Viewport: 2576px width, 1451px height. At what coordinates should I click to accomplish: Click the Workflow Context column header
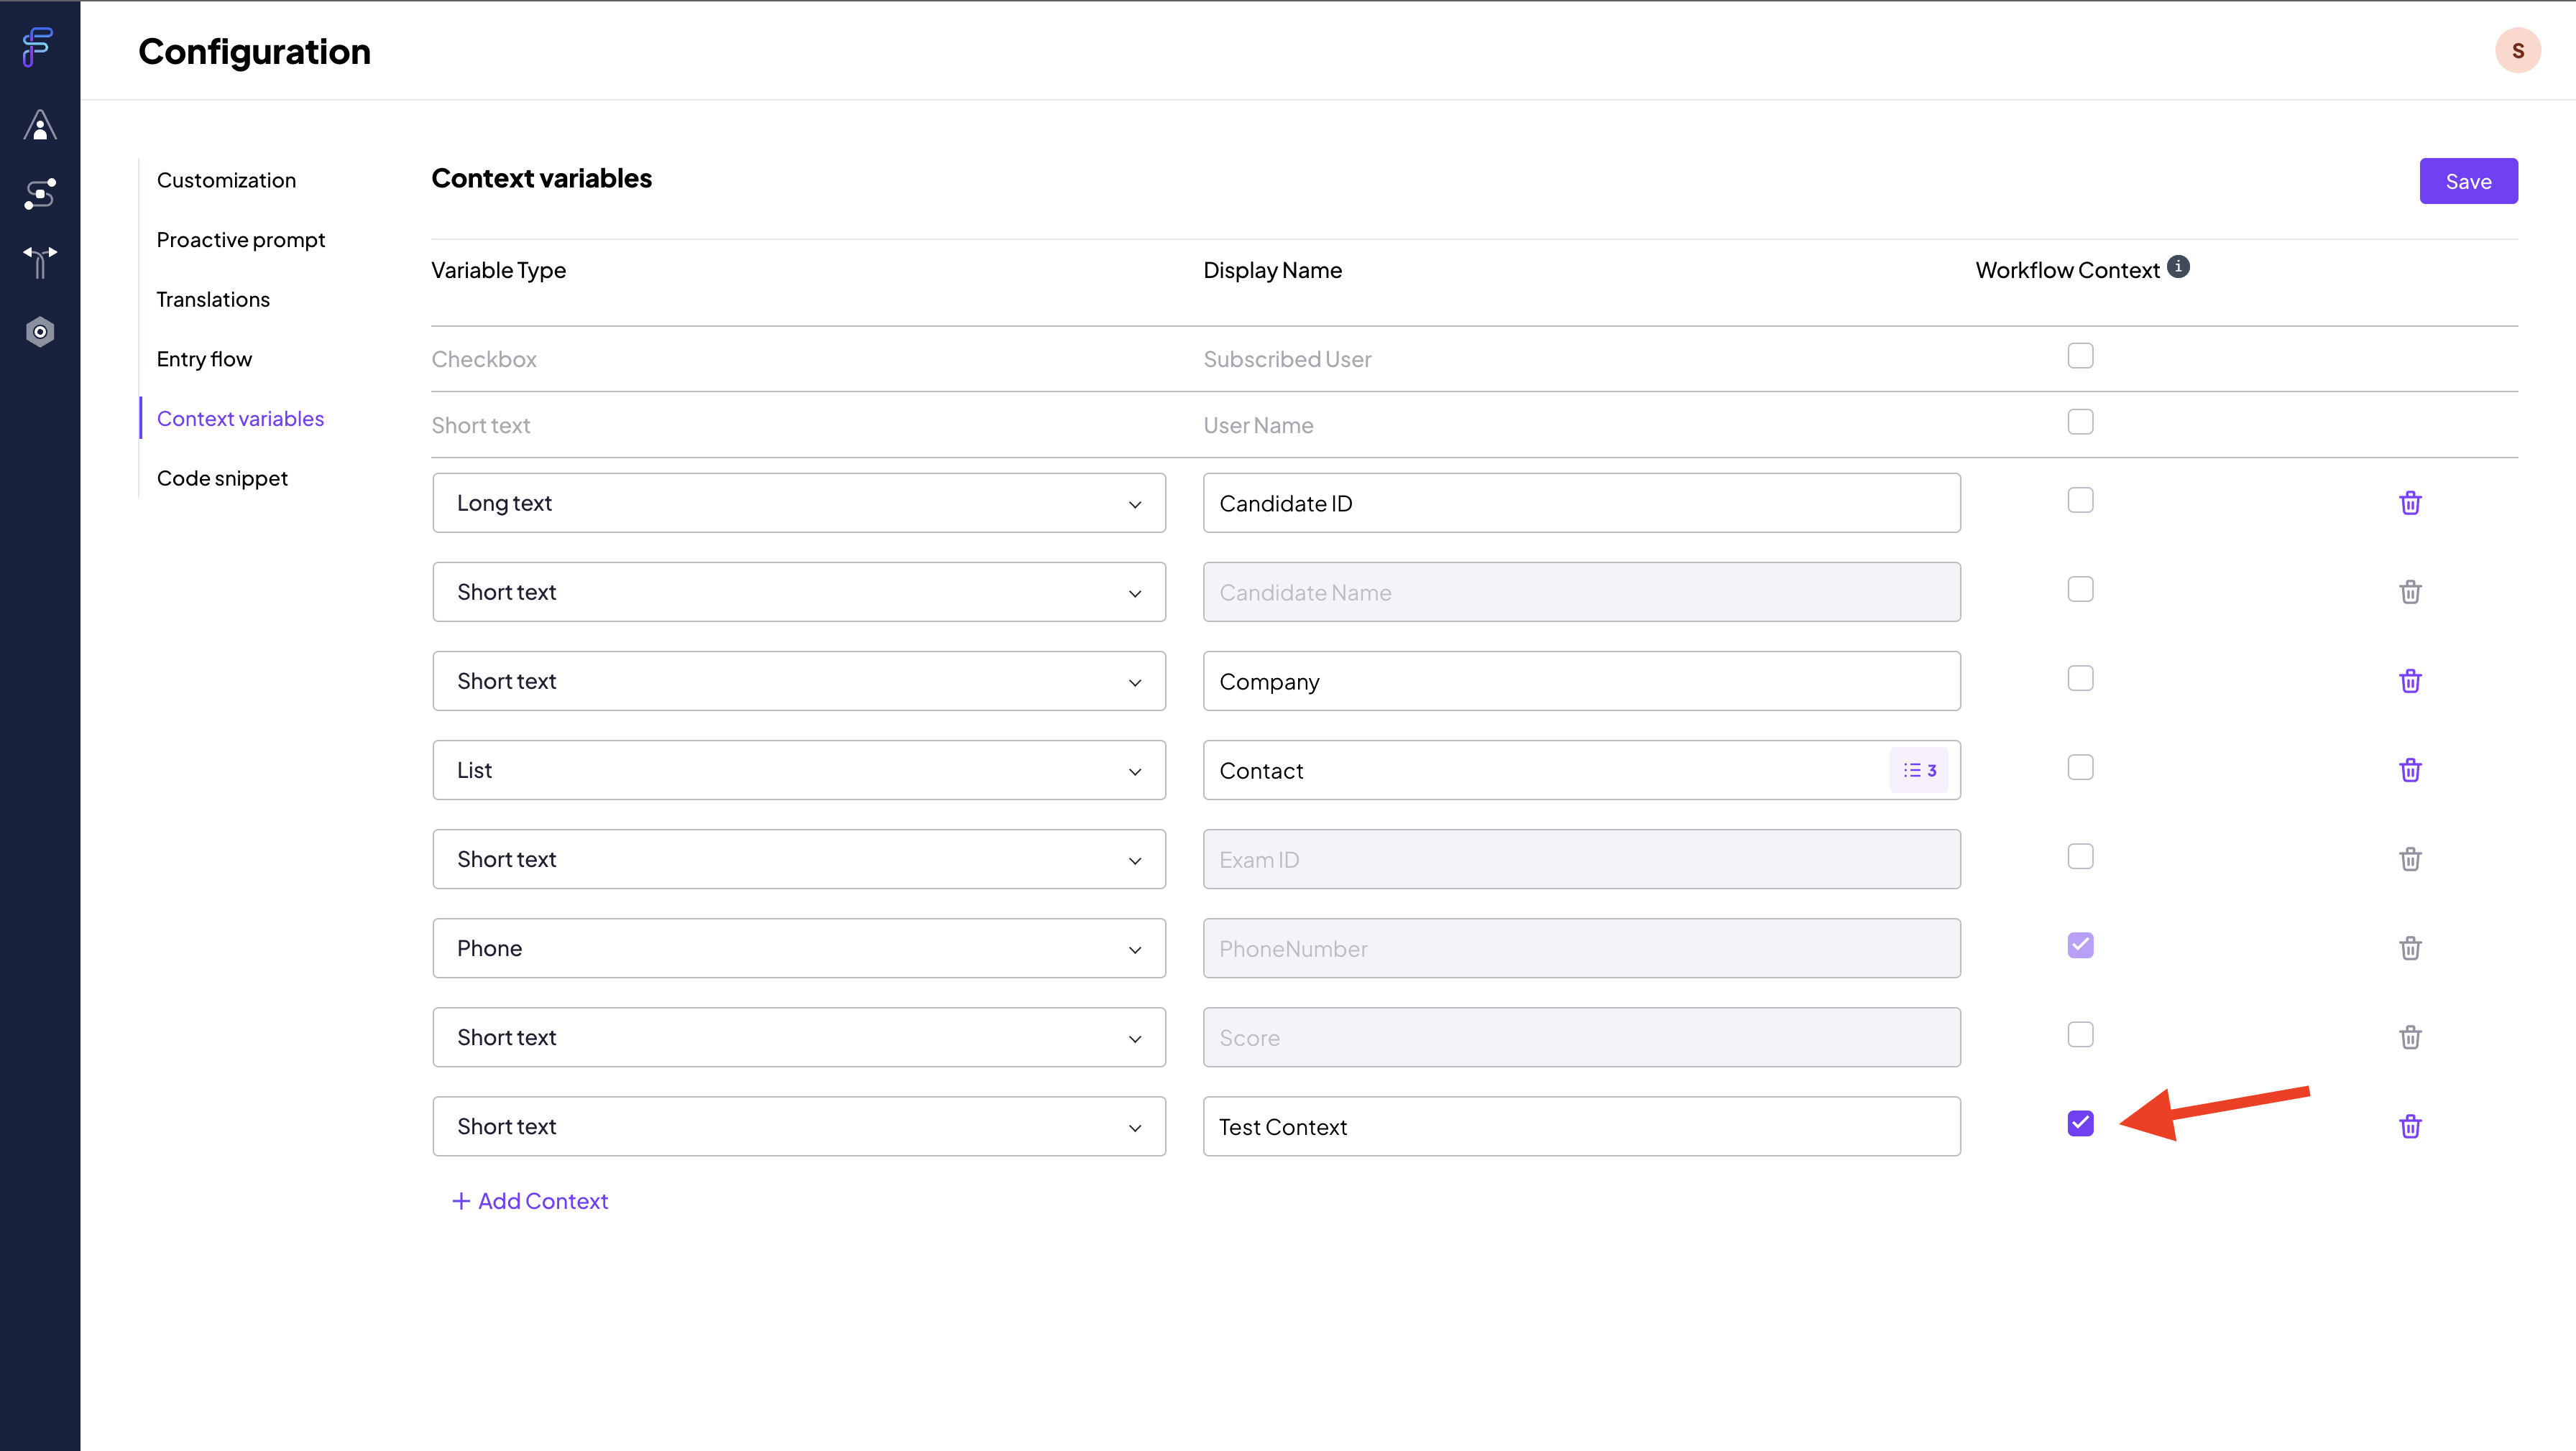pyautogui.click(x=2067, y=270)
